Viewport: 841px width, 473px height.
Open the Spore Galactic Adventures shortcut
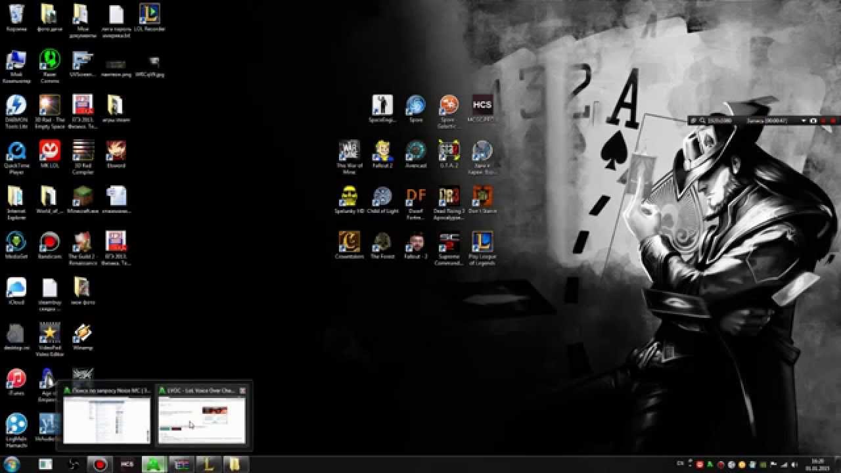tap(449, 112)
